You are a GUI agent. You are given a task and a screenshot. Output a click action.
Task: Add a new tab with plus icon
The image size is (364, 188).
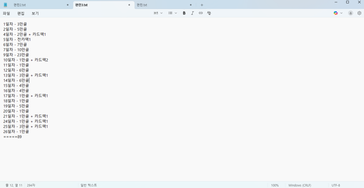click(x=202, y=5)
